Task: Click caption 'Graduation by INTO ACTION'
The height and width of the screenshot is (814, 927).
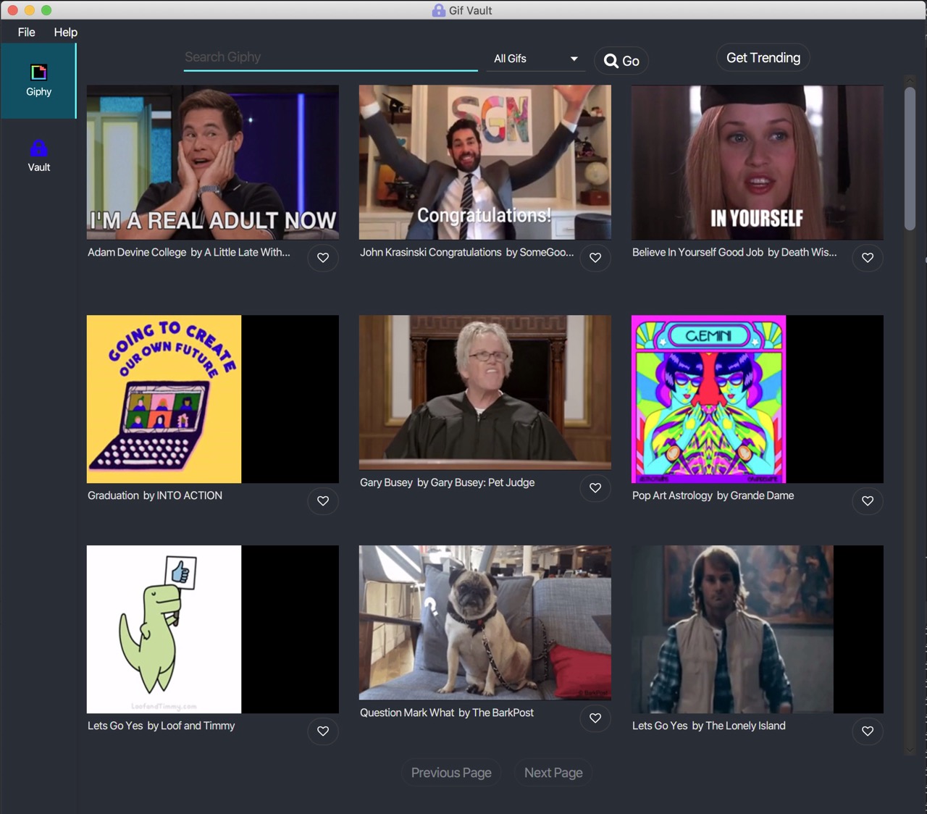Action: [155, 495]
